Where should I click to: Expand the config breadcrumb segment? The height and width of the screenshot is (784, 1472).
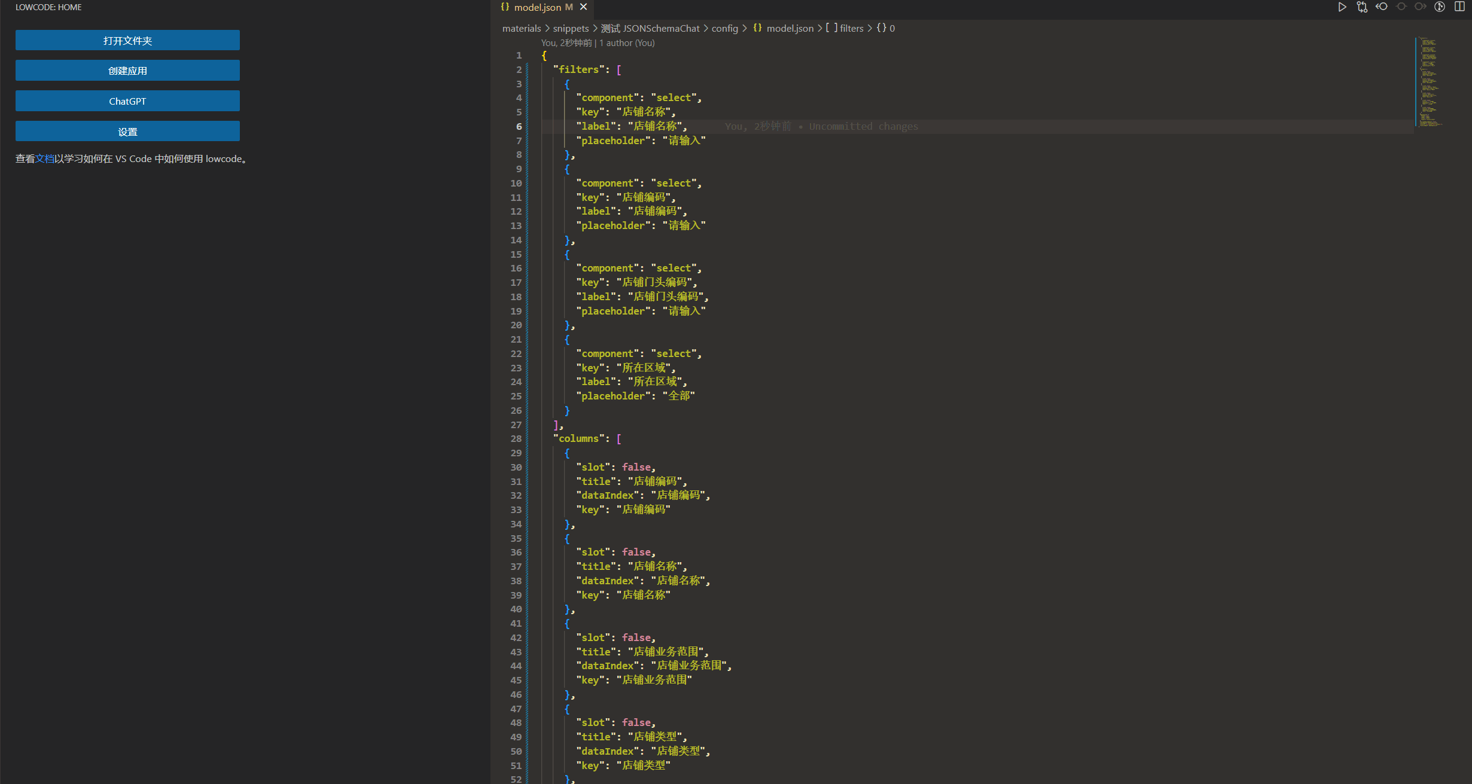(x=724, y=28)
